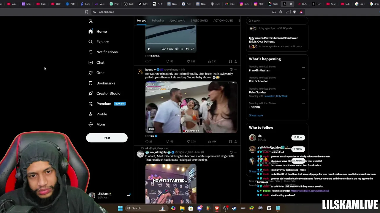Open the X logo home link
Image resolution: width=380 pixels, height=213 pixels.
[x=91, y=21]
